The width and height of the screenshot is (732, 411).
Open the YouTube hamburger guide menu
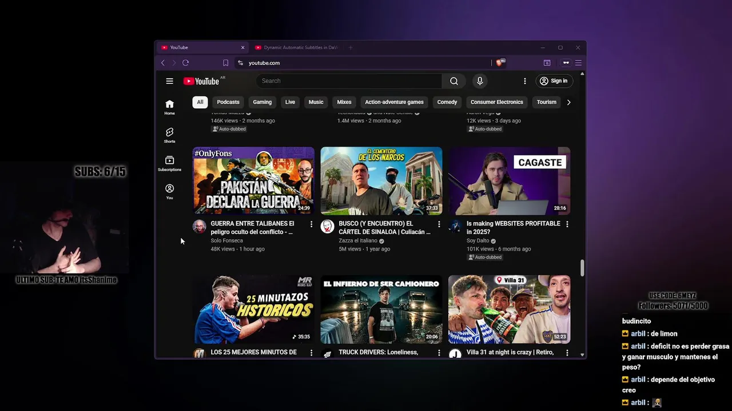click(169, 81)
